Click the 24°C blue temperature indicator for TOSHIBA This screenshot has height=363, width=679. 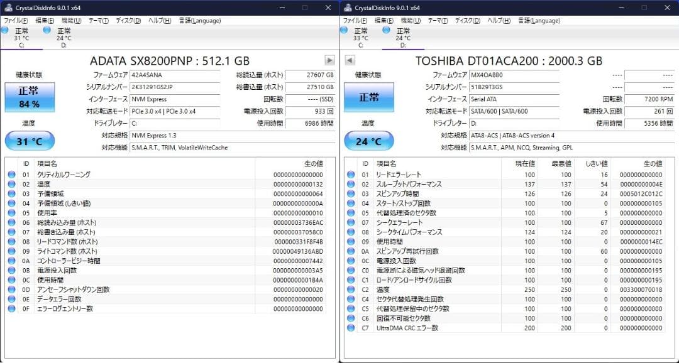click(x=368, y=141)
